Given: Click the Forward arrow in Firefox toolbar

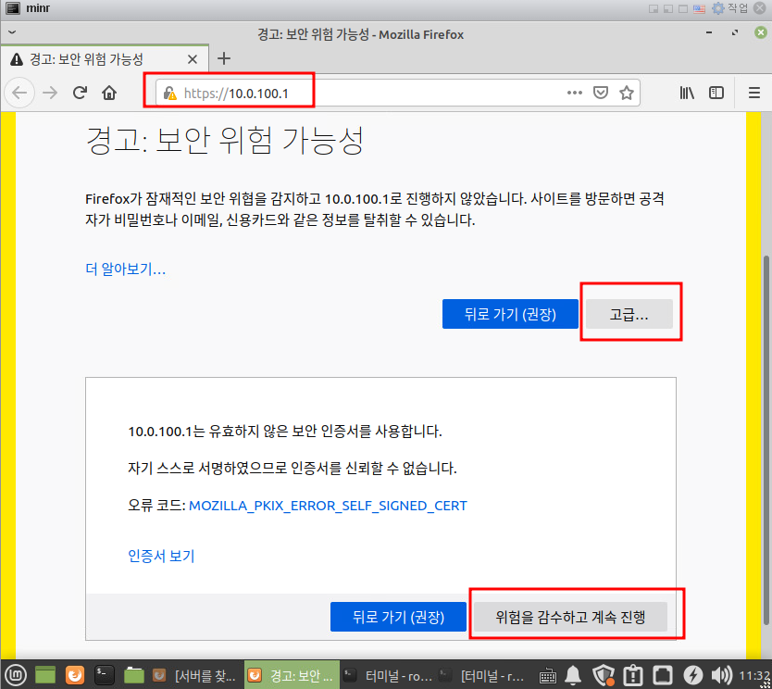Looking at the screenshot, I should (x=50, y=93).
